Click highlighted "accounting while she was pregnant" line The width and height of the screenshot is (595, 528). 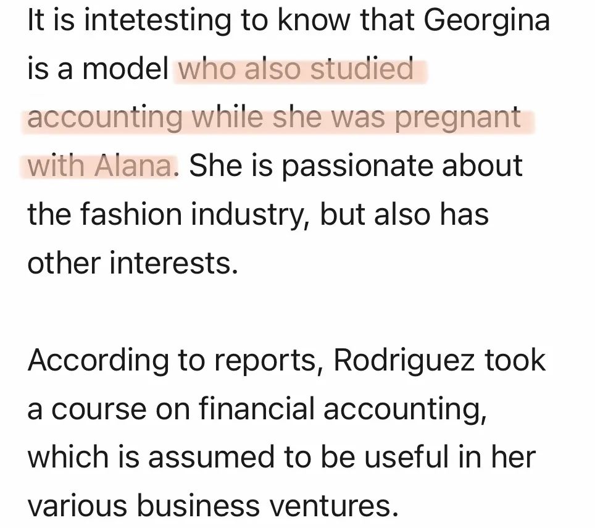tap(274, 117)
